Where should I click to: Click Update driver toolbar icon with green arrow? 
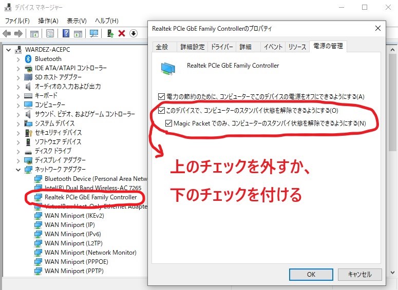(x=110, y=33)
